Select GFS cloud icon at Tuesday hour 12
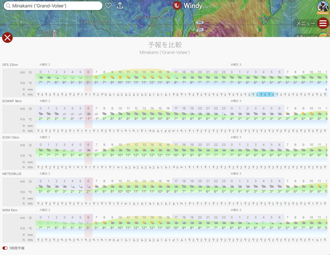 coord(136,77)
